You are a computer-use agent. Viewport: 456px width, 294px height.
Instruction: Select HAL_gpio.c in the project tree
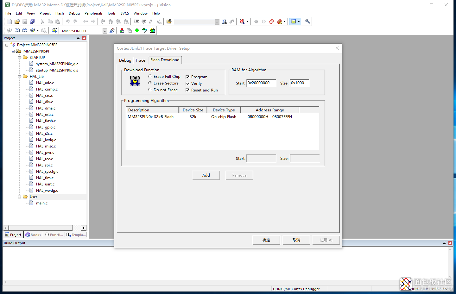(46, 127)
